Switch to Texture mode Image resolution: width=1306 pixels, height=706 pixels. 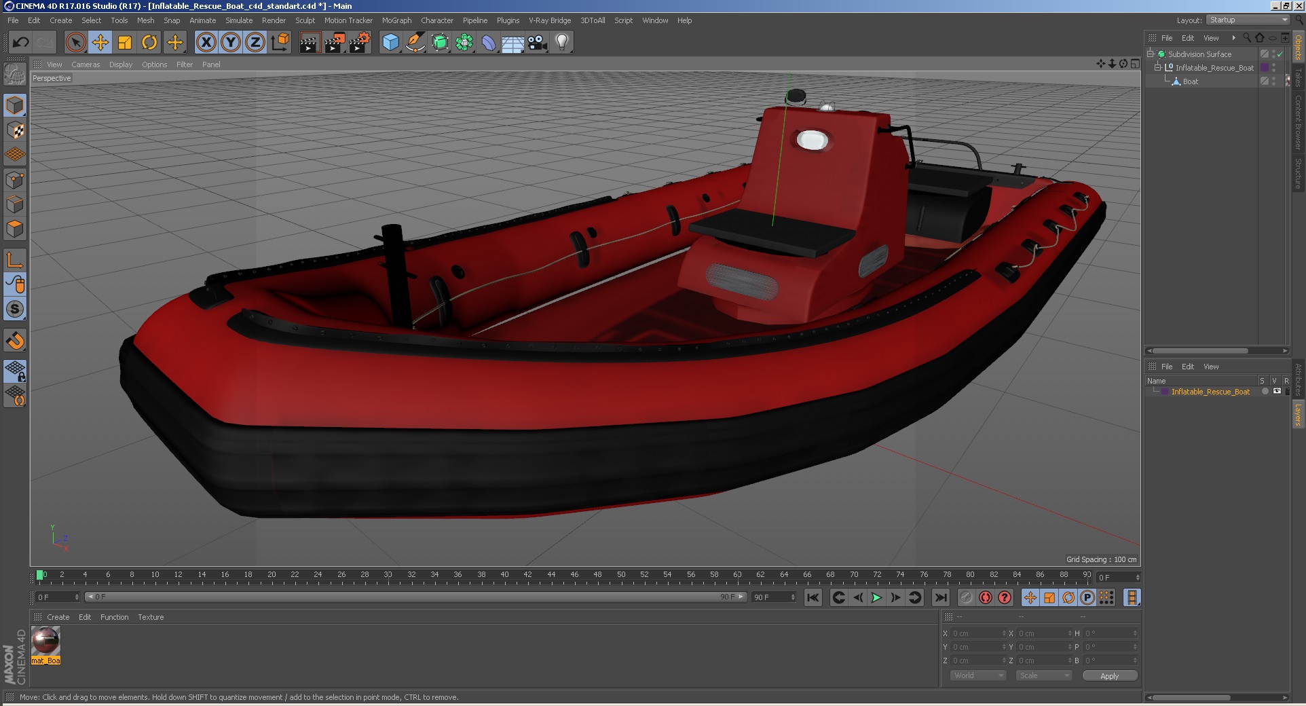(x=15, y=130)
